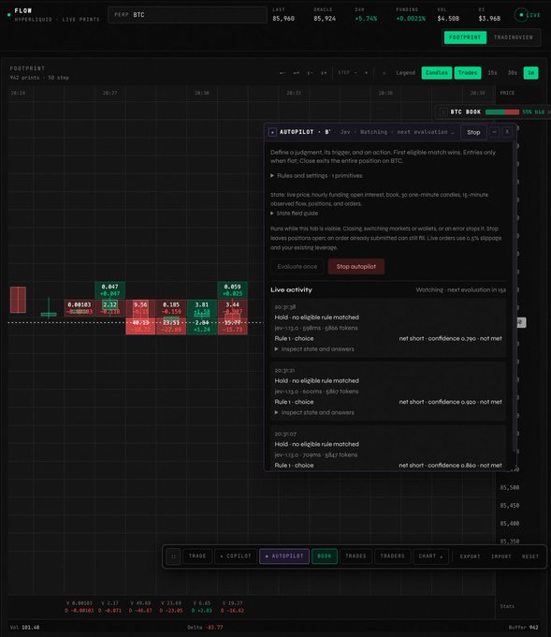Click the FLOW logo title
Screen dimensions: 551x637
click(23, 10)
